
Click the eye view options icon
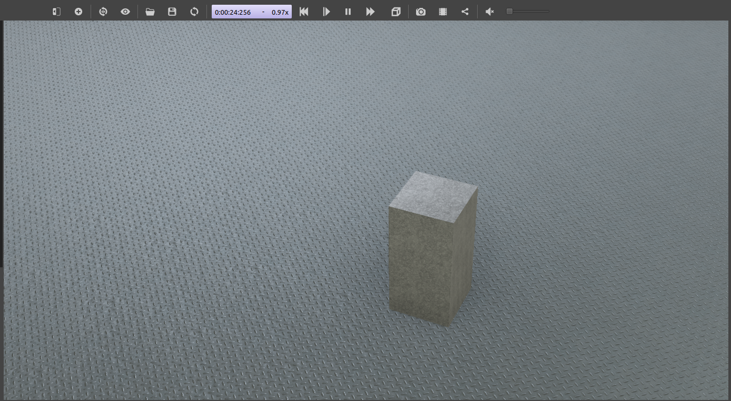(125, 12)
